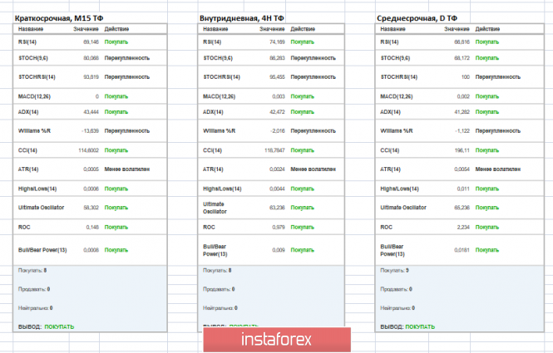
Task: Select RSI(14) value 69,146 in M15 table
Action: [x=91, y=42]
